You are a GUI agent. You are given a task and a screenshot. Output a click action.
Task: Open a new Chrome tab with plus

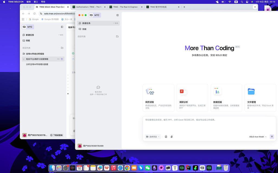184,7
